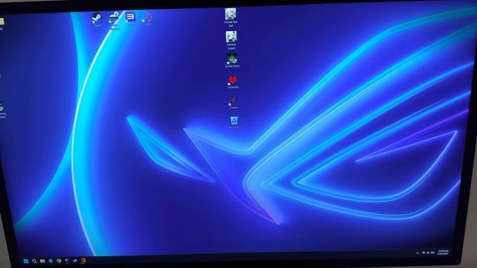Open Wi-Fi network tray icon

coord(423,253)
